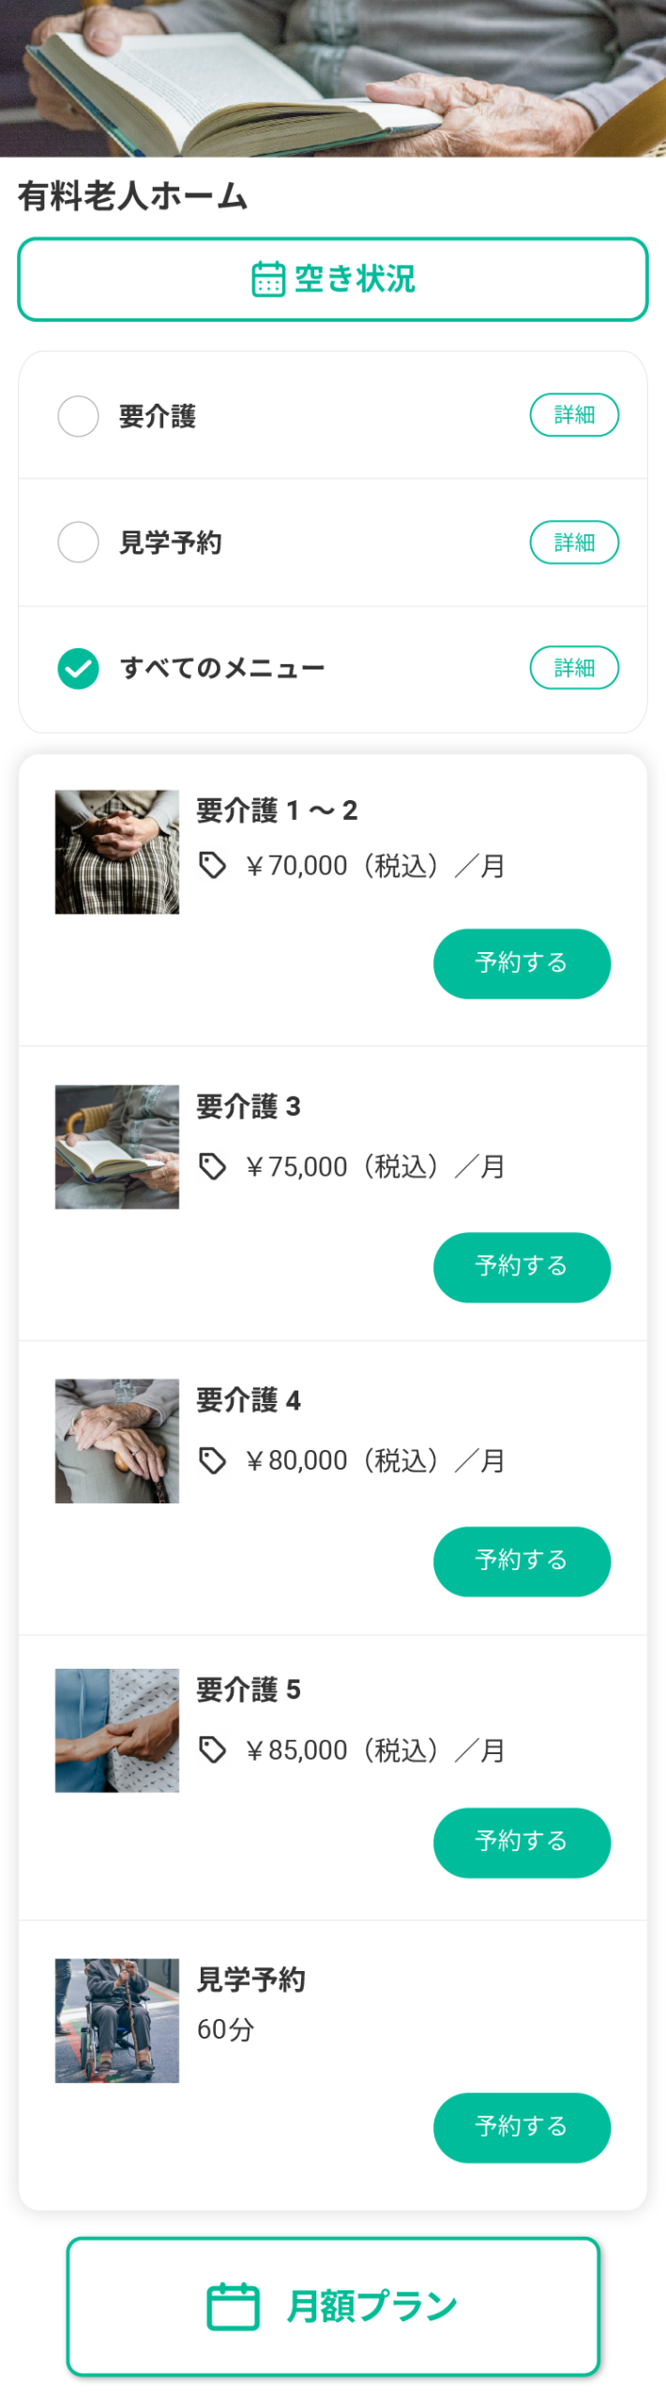Click the 要介護 3 reading photo thumbnail

pos(117,1146)
